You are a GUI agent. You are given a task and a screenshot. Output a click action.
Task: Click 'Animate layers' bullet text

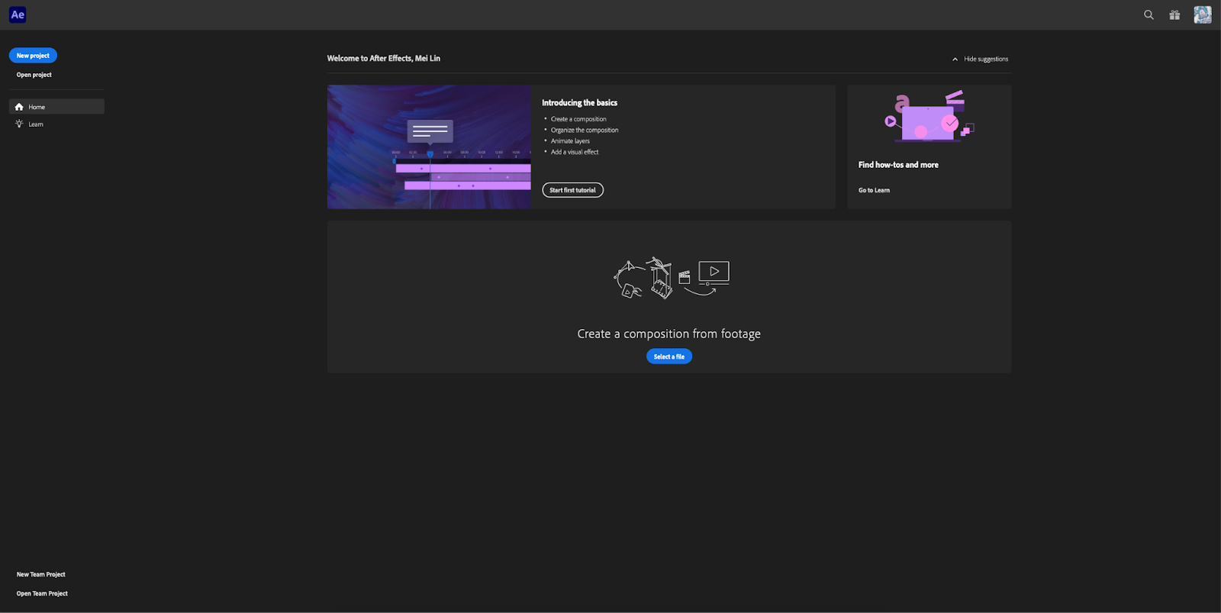(x=570, y=140)
